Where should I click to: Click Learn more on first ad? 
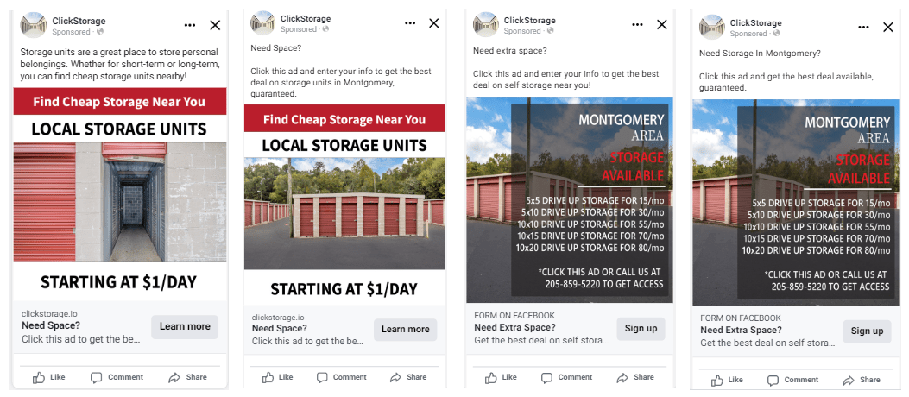[185, 327]
